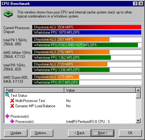This screenshot has width=145, height=140.
Task: Click the Dhrystone ALU 2807 MIPS bar
Action: click(x=71, y=40)
